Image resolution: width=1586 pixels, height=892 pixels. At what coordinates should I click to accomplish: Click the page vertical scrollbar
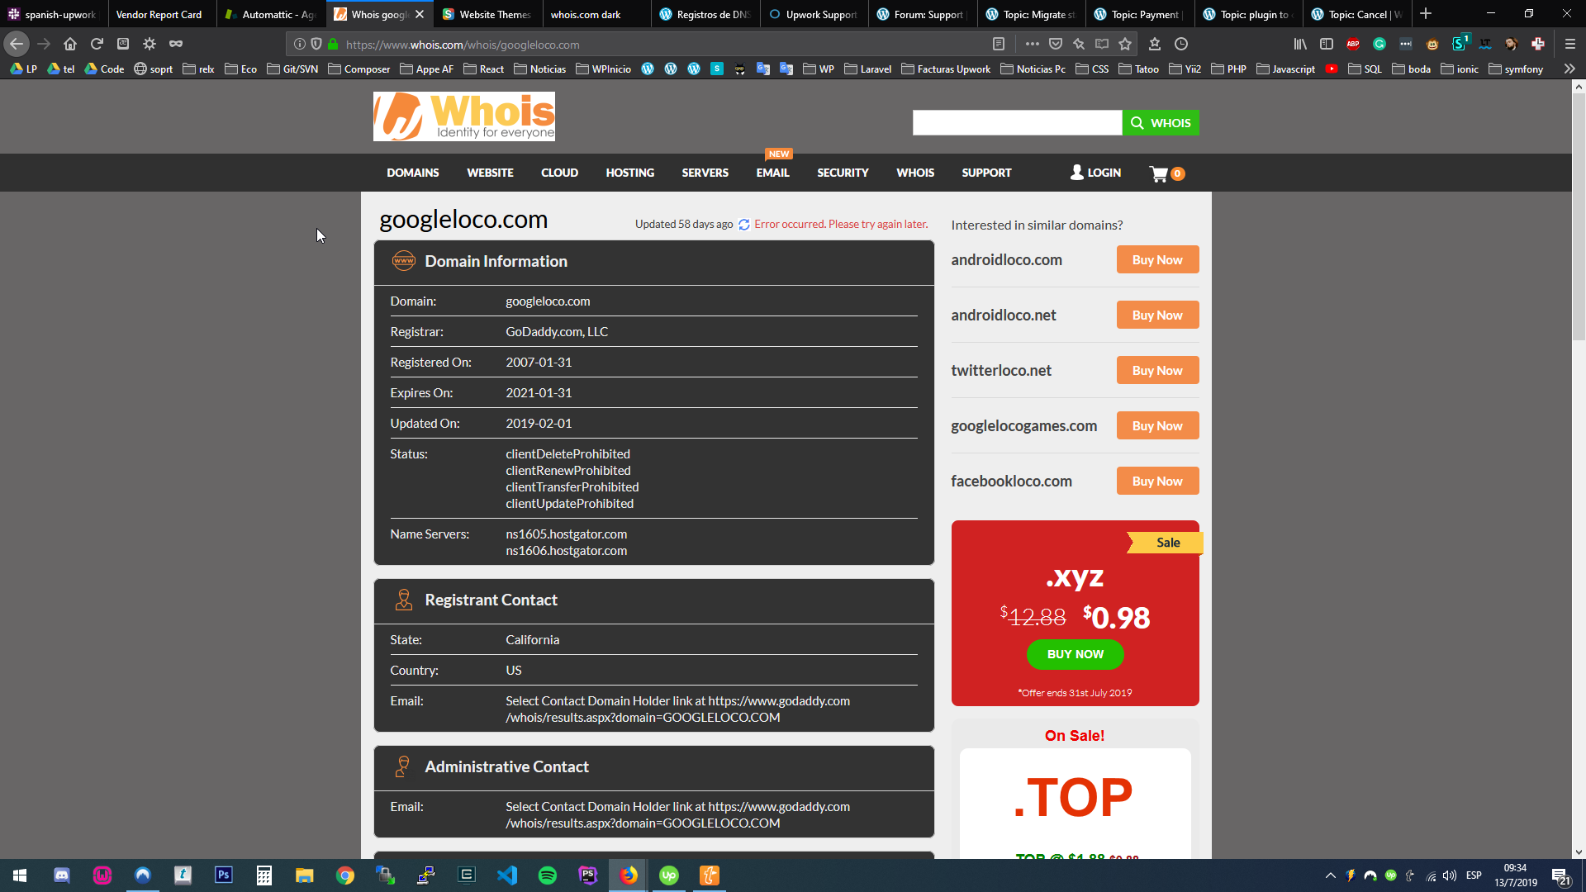point(1579,216)
